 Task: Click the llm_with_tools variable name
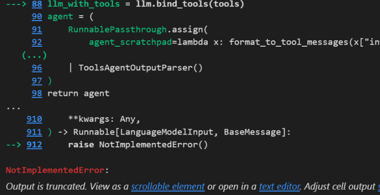[x=83, y=4]
